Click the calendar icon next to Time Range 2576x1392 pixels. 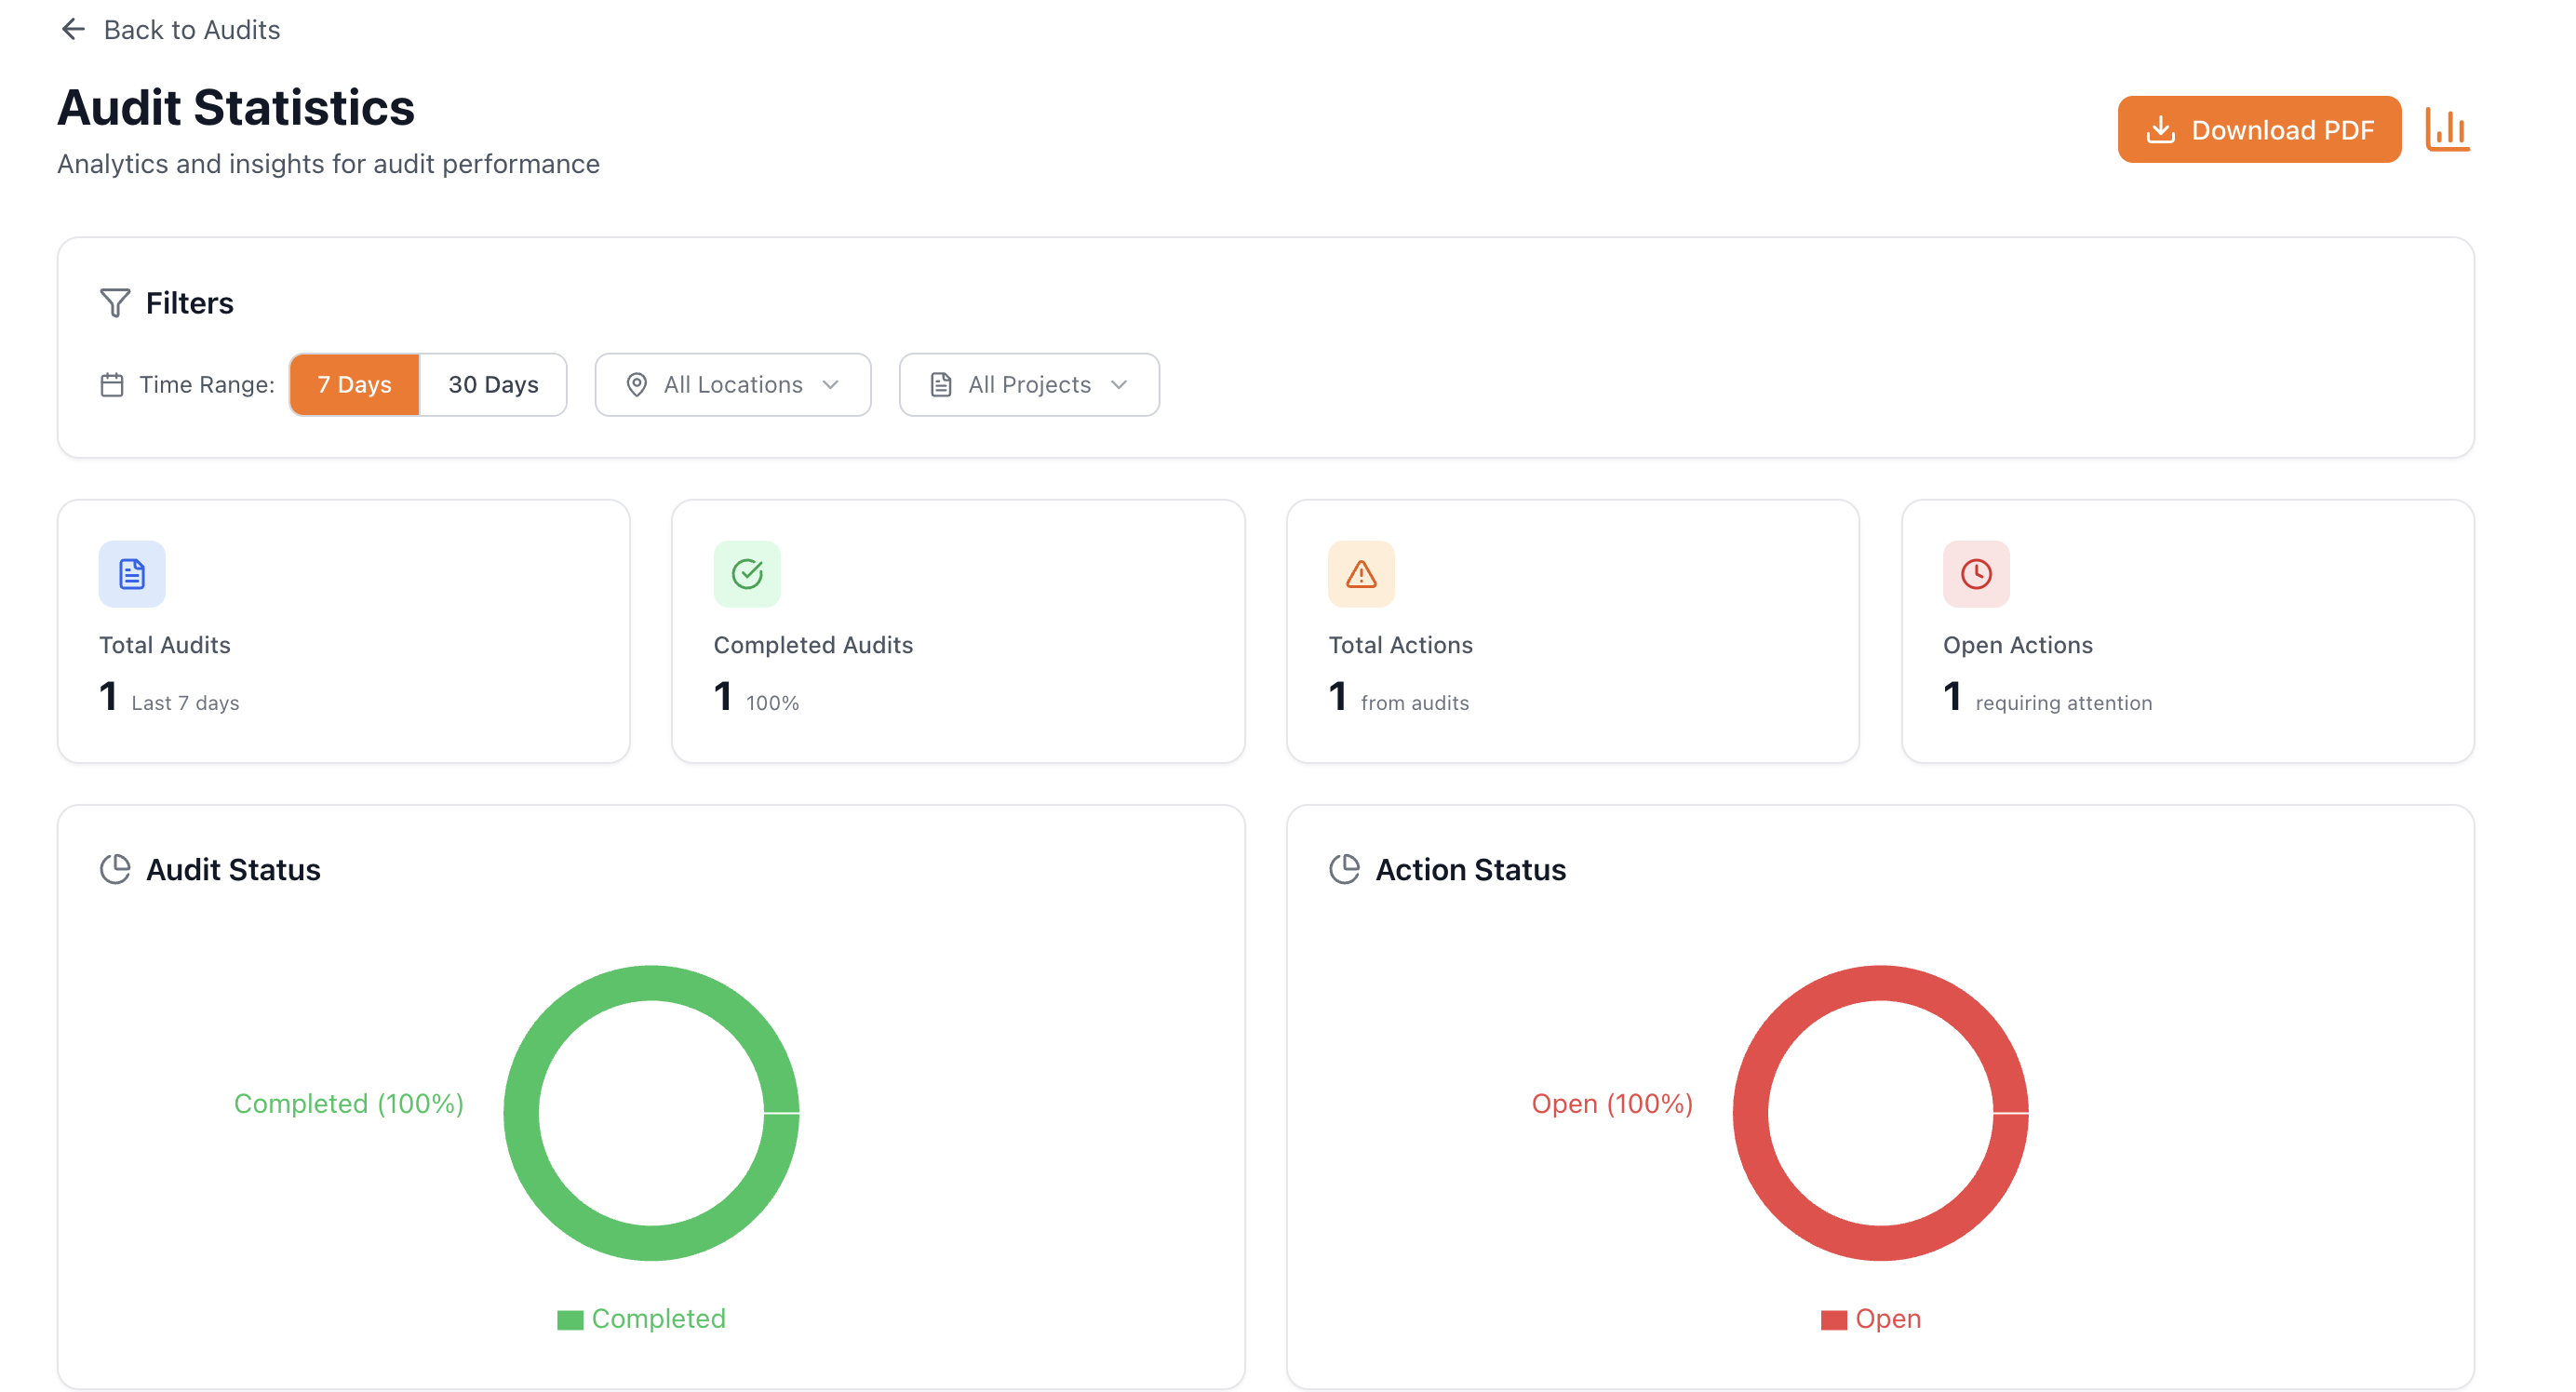(112, 384)
